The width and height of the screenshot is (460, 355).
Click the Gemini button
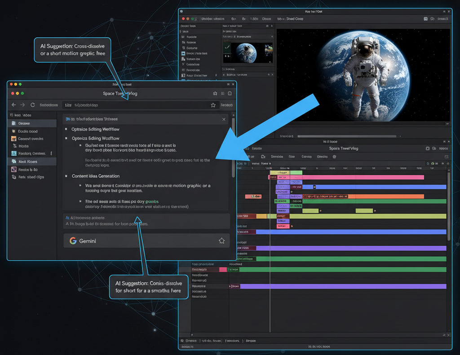(146, 241)
